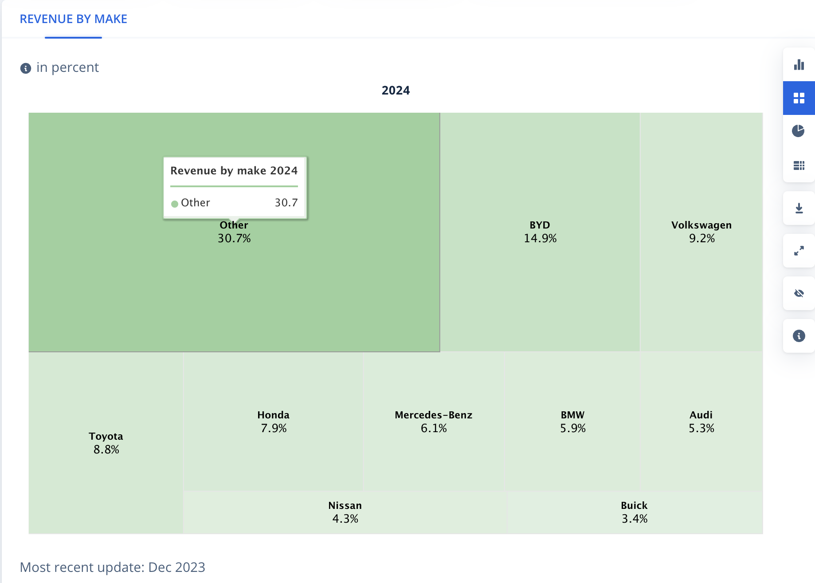Open the chart info icon in sidebar

[799, 336]
